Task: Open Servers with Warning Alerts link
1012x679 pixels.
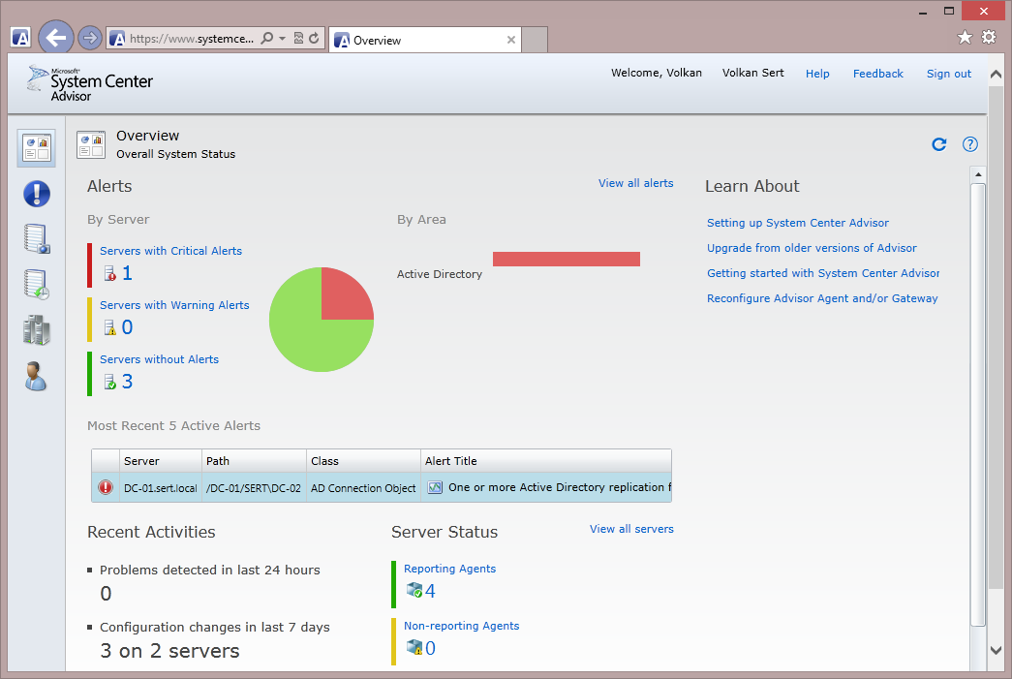Action: 174,305
